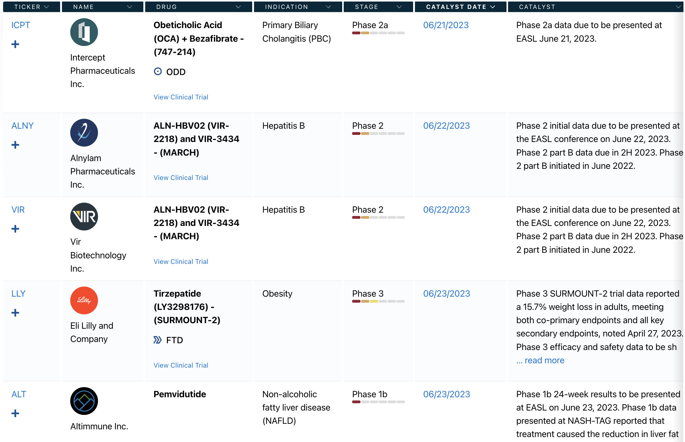The image size is (685, 442).
Task: Expand the ALT row plus icon
Action: coord(15,414)
